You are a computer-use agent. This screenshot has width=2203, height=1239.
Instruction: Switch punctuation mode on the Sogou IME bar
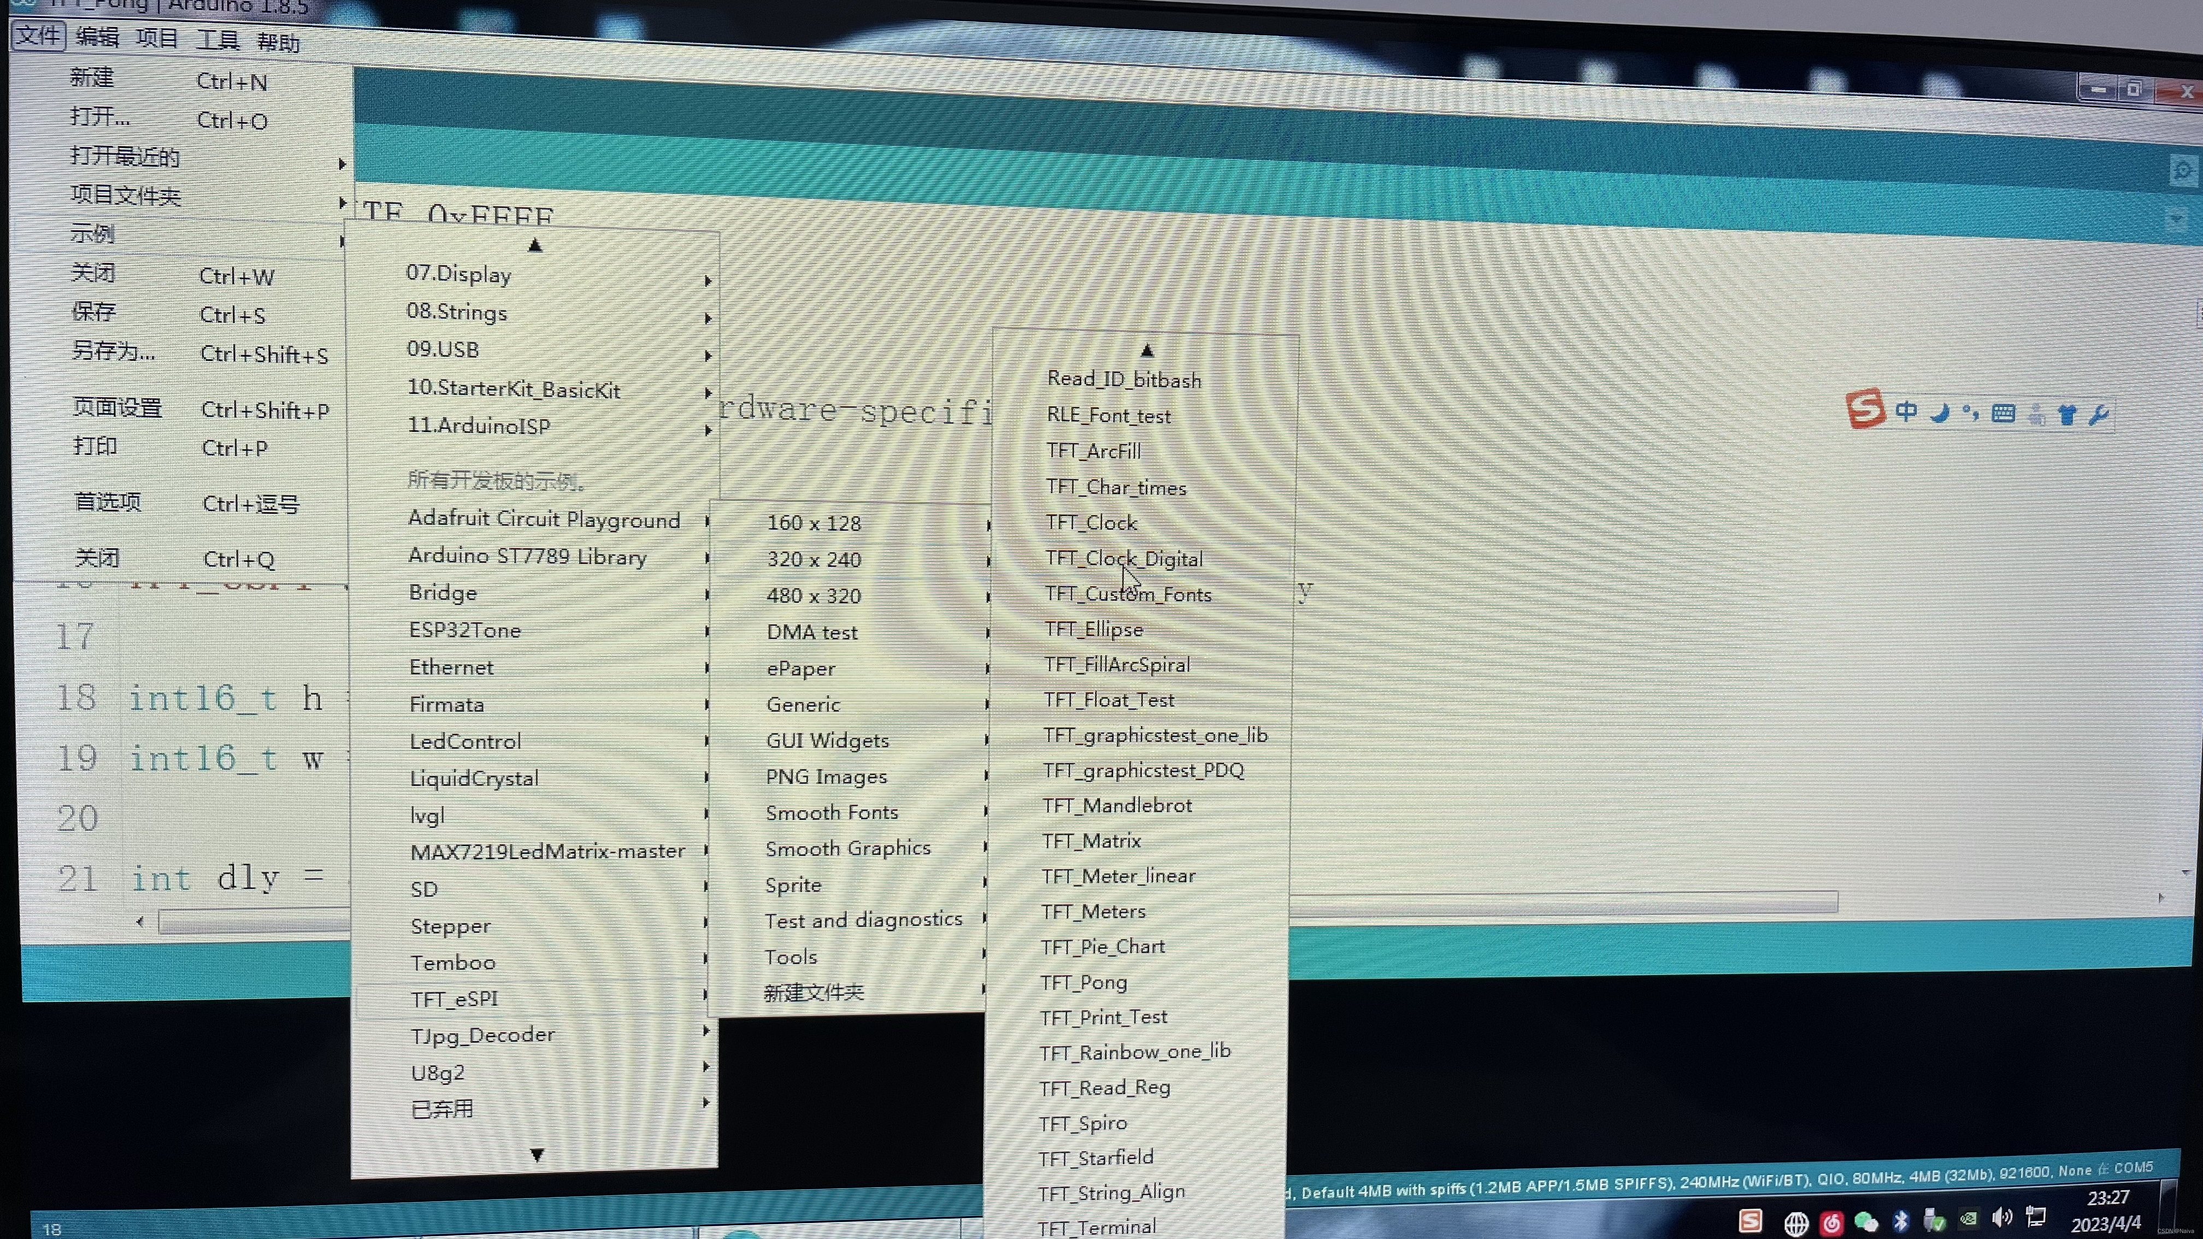pos(1970,413)
